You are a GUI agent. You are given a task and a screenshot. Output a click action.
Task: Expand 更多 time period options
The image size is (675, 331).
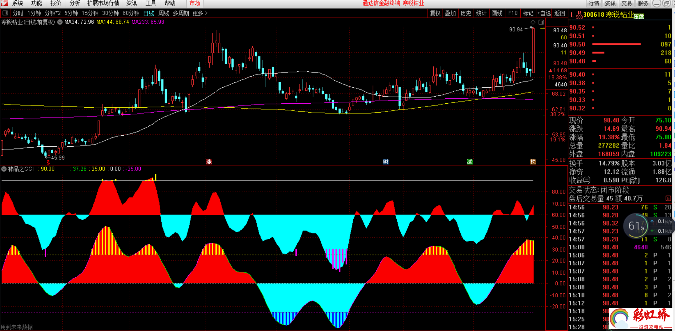[x=200, y=13]
